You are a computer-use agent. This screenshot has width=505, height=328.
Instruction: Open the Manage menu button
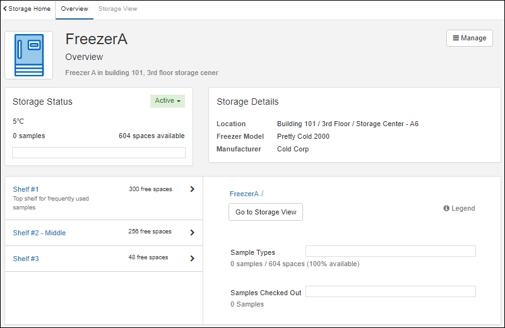470,38
